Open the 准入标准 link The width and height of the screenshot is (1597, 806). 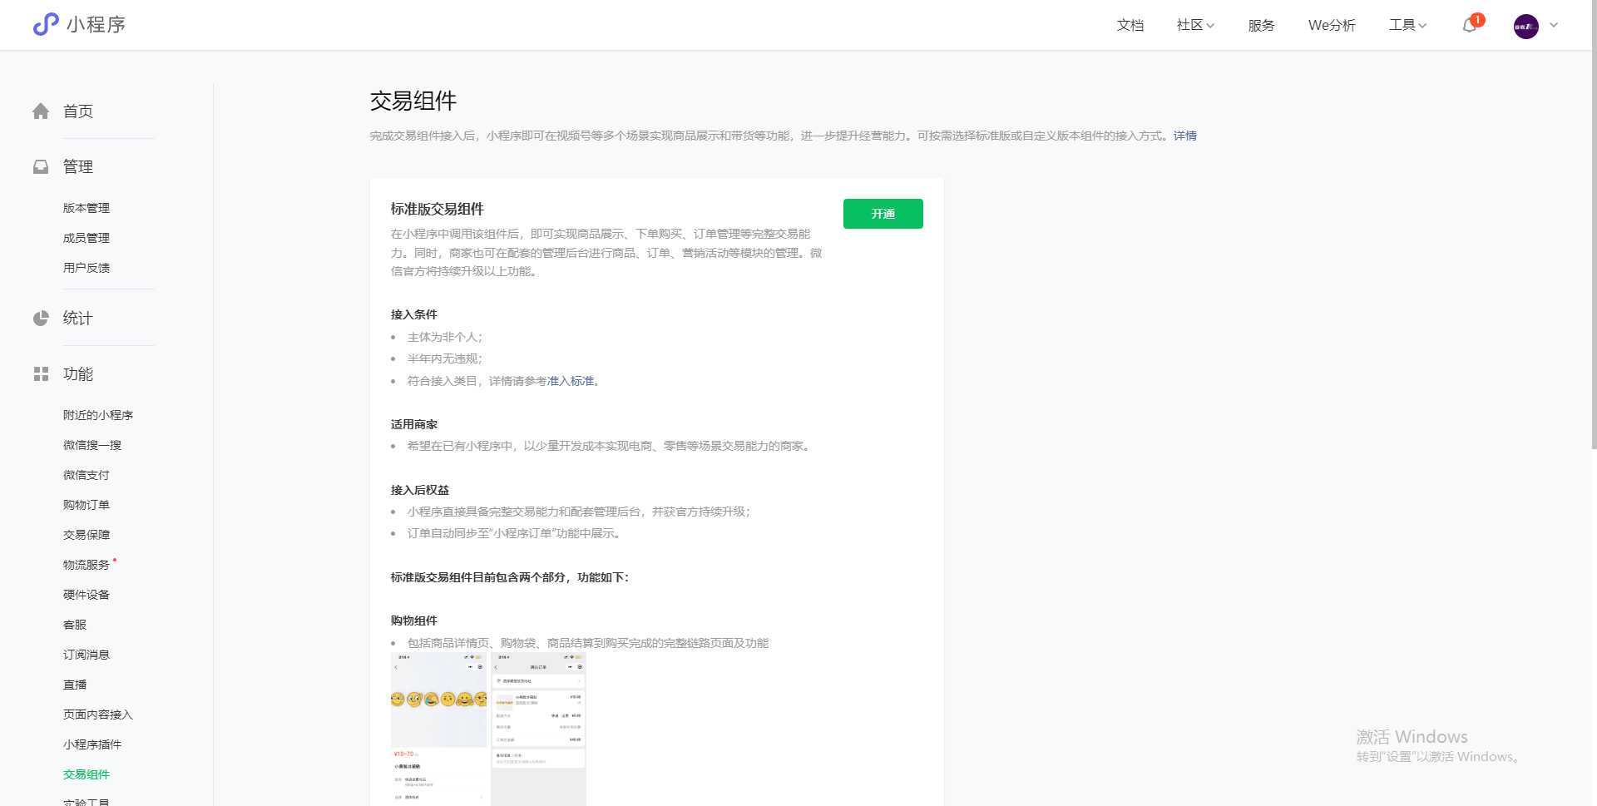[571, 381]
